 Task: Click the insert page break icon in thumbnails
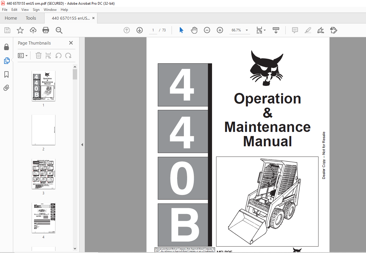pos(48,55)
